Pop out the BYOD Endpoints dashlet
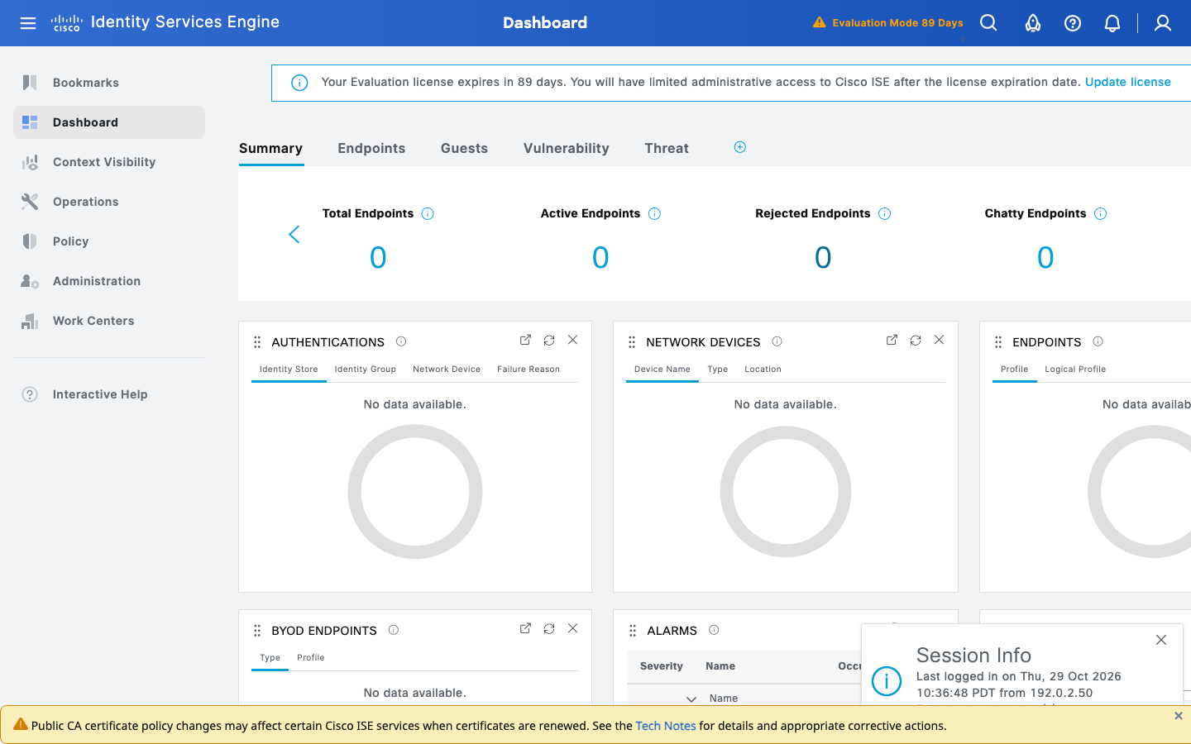 point(525,628)
